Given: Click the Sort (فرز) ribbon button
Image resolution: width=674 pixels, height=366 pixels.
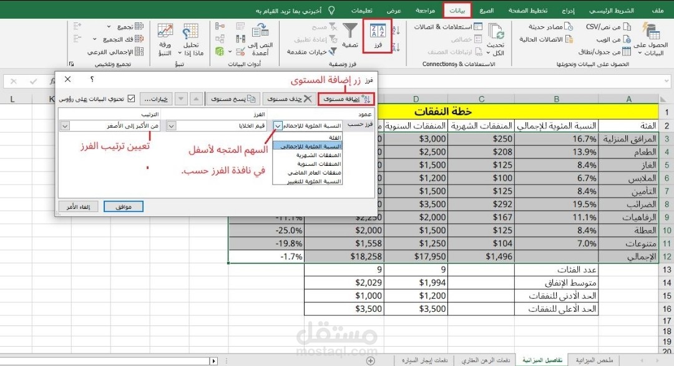Looking at the screenshot, I should coord(378,36).
